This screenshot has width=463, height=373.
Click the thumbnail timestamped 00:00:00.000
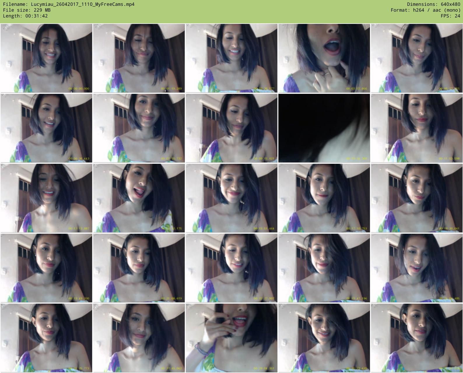[46, 58]
